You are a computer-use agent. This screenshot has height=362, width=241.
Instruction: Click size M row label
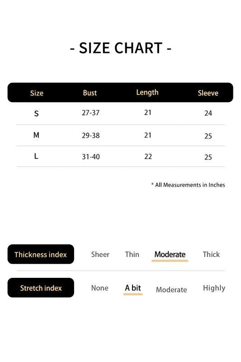click(x=36, y=135)
